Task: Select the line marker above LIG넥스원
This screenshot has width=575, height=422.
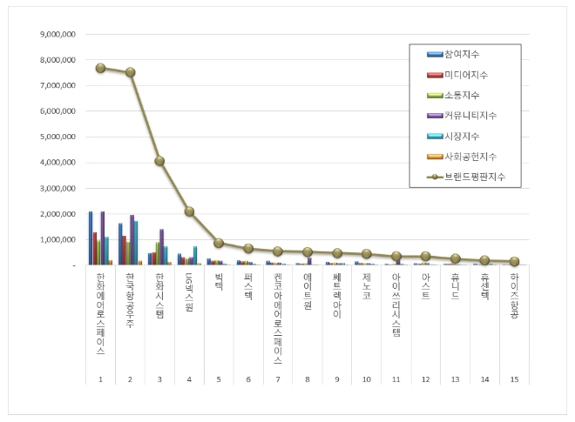Action: coord(189,211)
